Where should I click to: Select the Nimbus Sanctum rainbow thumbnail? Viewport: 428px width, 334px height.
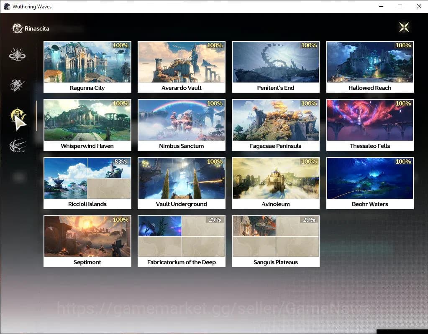tap(181, 120)
